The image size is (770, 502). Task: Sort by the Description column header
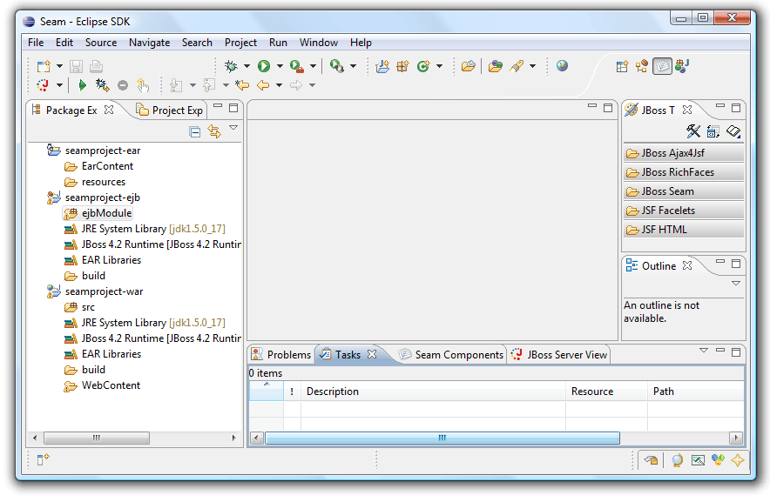tap(433, 392)
